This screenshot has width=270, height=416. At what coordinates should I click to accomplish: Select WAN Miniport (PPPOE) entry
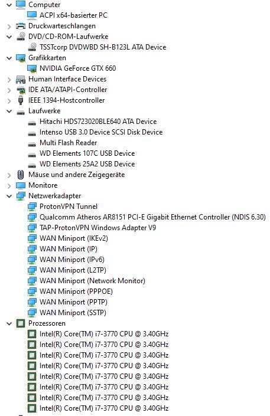(x=76, y=291)
